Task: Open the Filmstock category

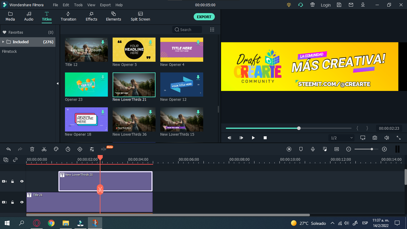Action: coord(10,51)
